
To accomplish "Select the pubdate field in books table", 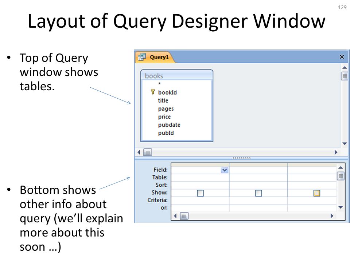I will 169,125.
